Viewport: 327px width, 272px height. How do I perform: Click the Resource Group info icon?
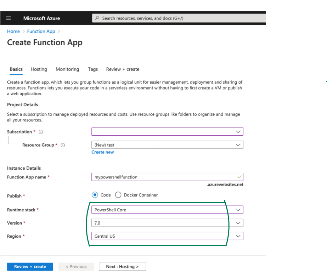(x=63, y=145)
